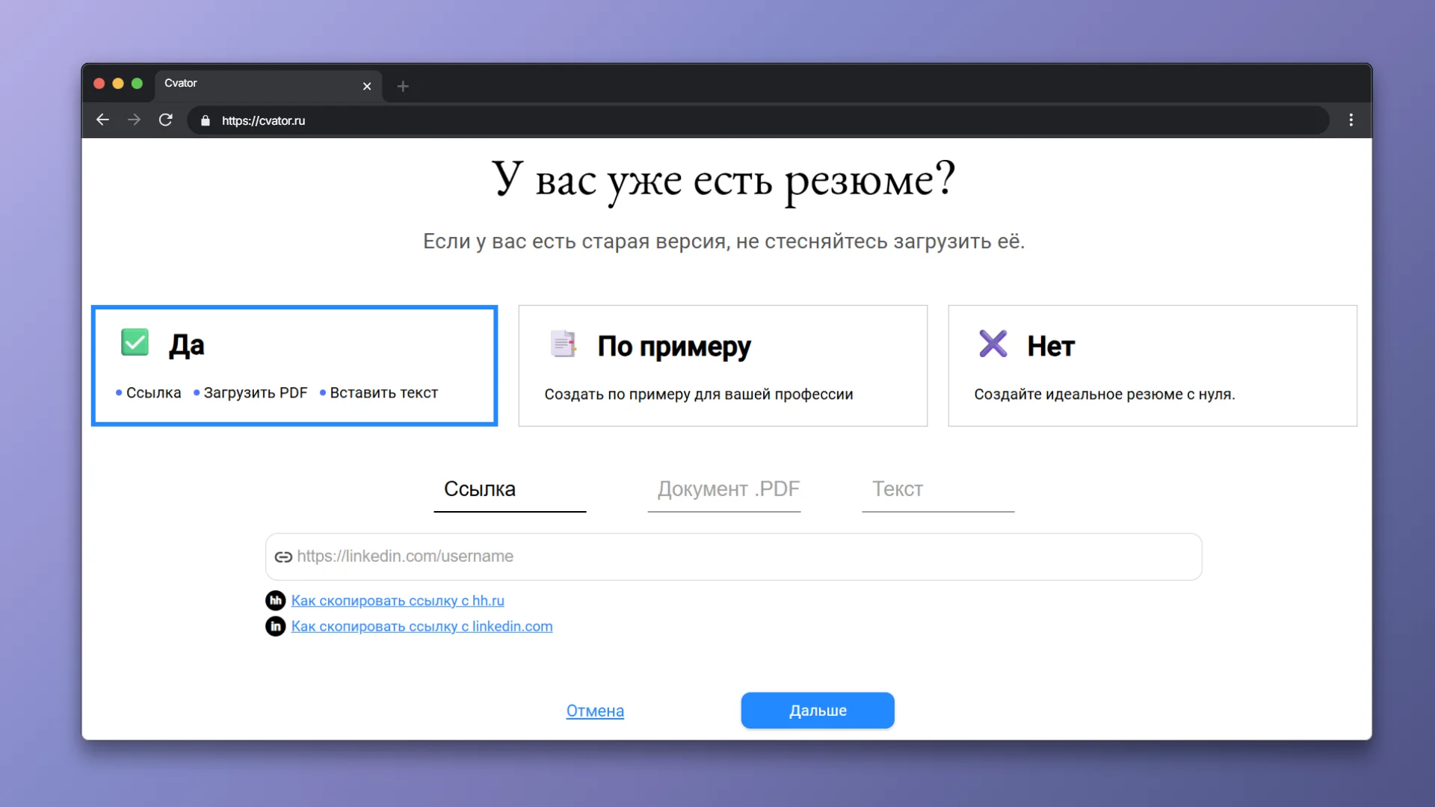Click the document icon on the По примеру card
The height and width of the screenshot is (807, 1435).
[x=563, y=344]
